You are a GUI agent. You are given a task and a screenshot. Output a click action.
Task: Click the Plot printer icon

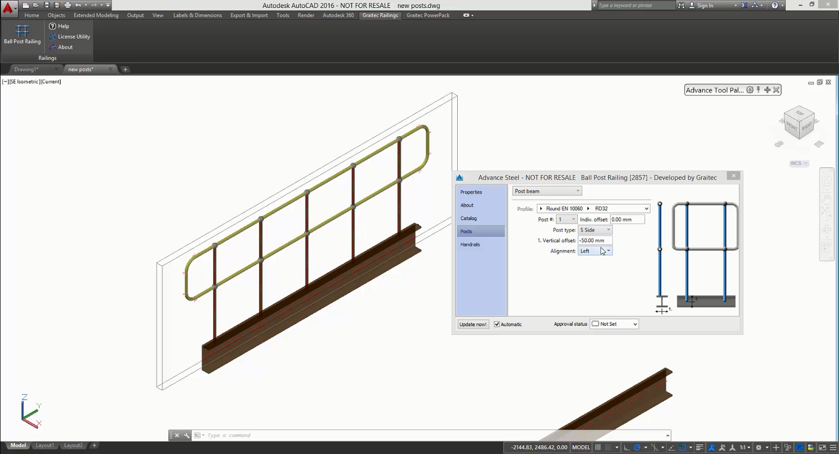(x=68, y=5)
